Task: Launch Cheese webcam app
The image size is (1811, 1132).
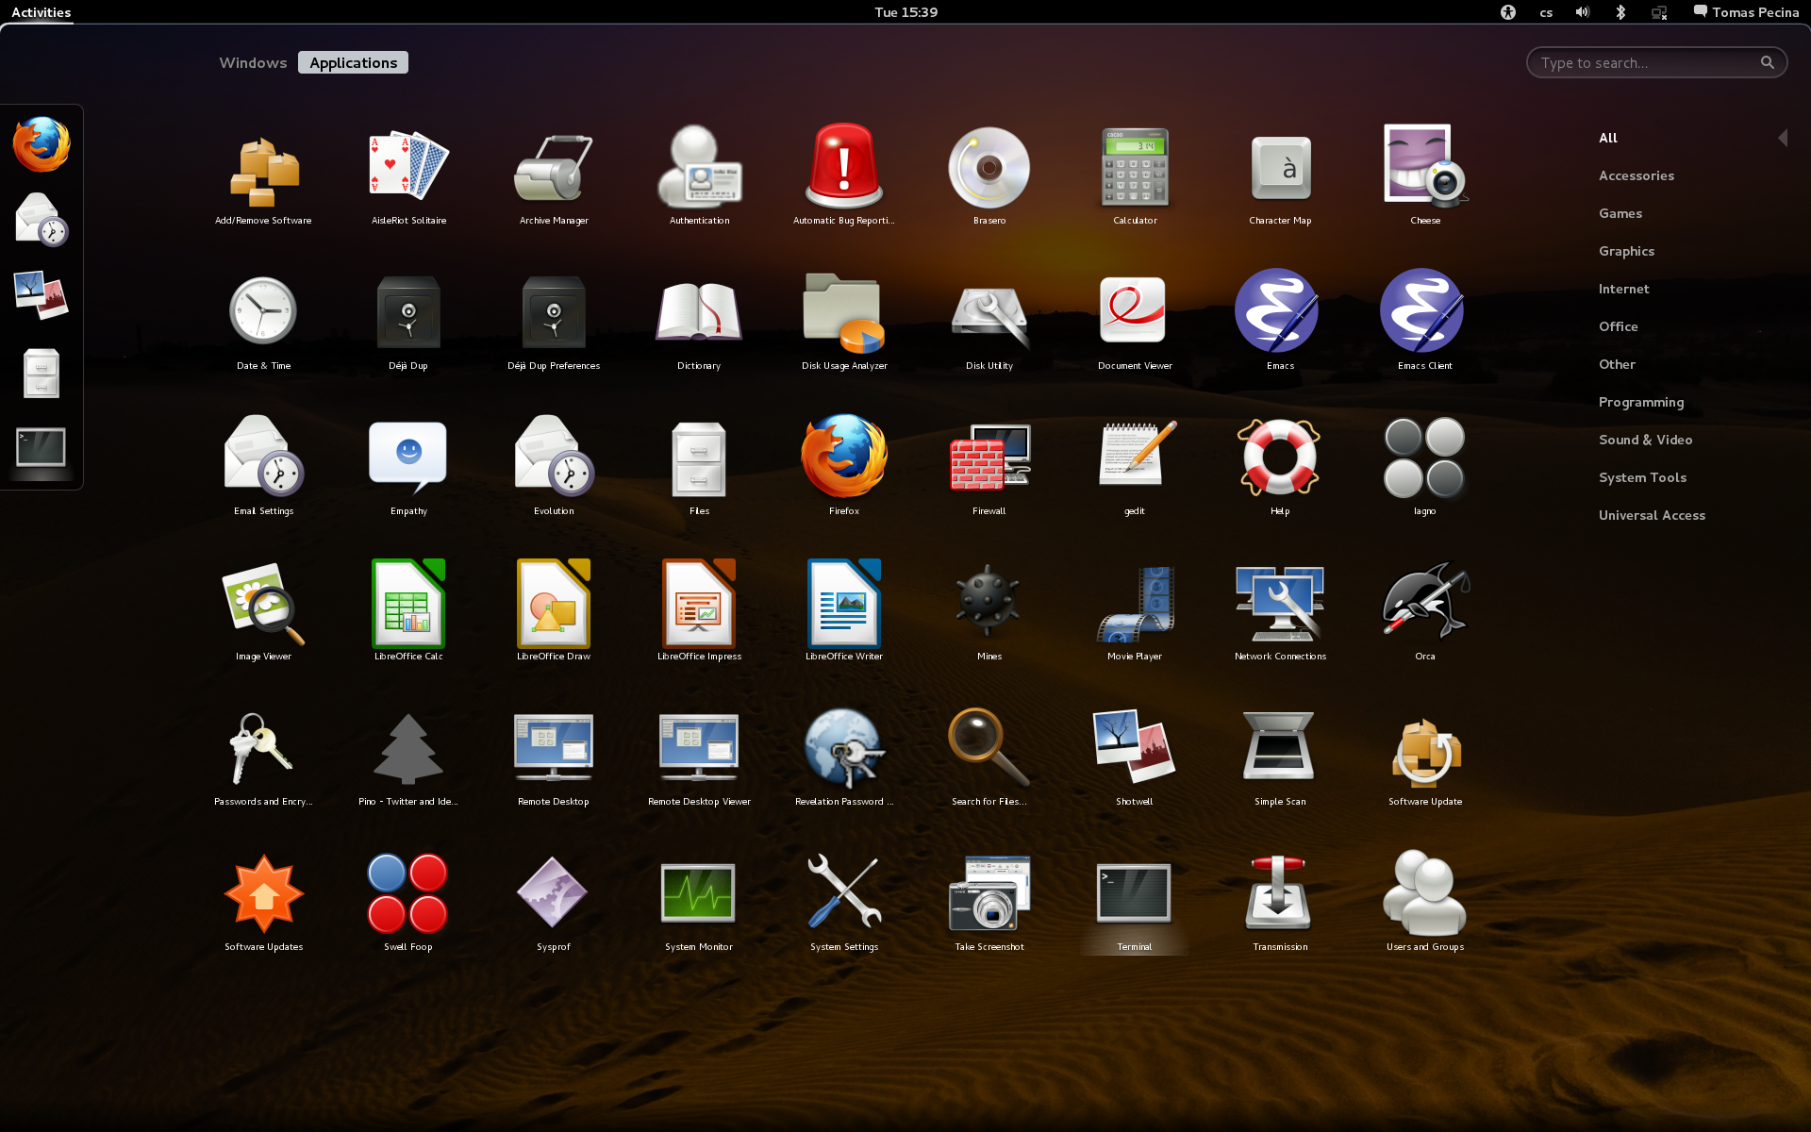Action: pyautogui.click(x=1425, y=176)
